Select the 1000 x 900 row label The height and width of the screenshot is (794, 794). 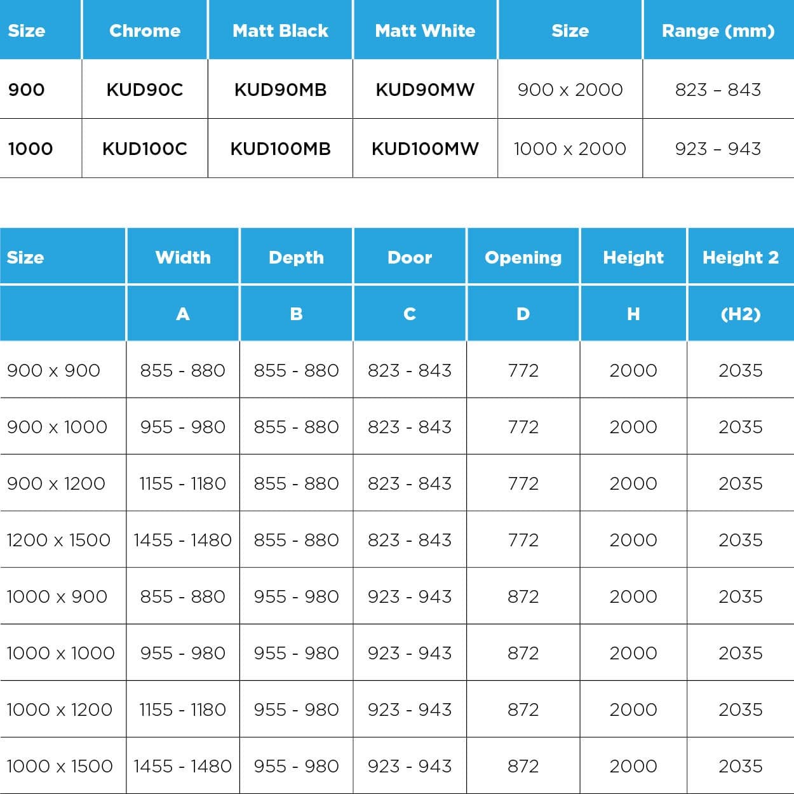click(57, 596)
